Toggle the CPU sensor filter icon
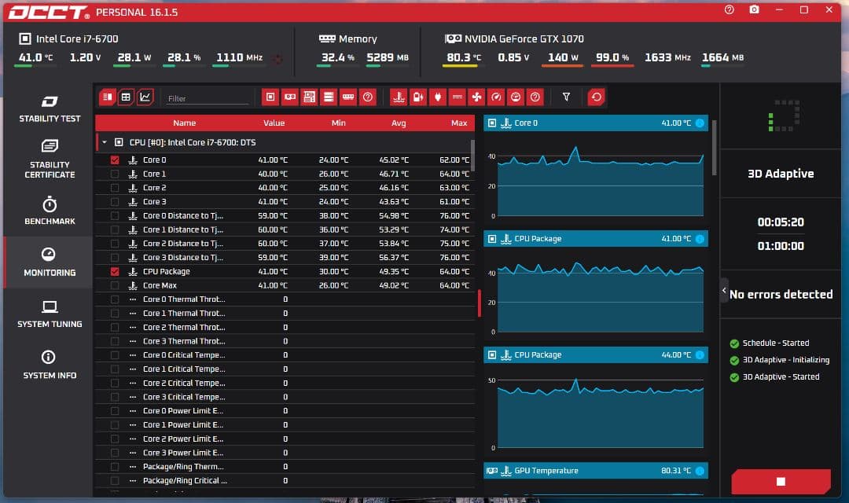The height and width of the screenshot is (503, 849). click(x=270, y=97)
